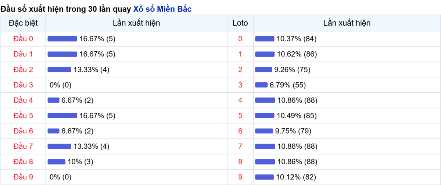Screen dimensions: 441x185
Task: Click the Đầu 2 13.33% bar
Action: 60,70
